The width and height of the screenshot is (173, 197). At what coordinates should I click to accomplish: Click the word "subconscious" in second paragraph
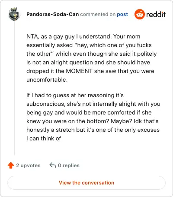coord(45,104)
